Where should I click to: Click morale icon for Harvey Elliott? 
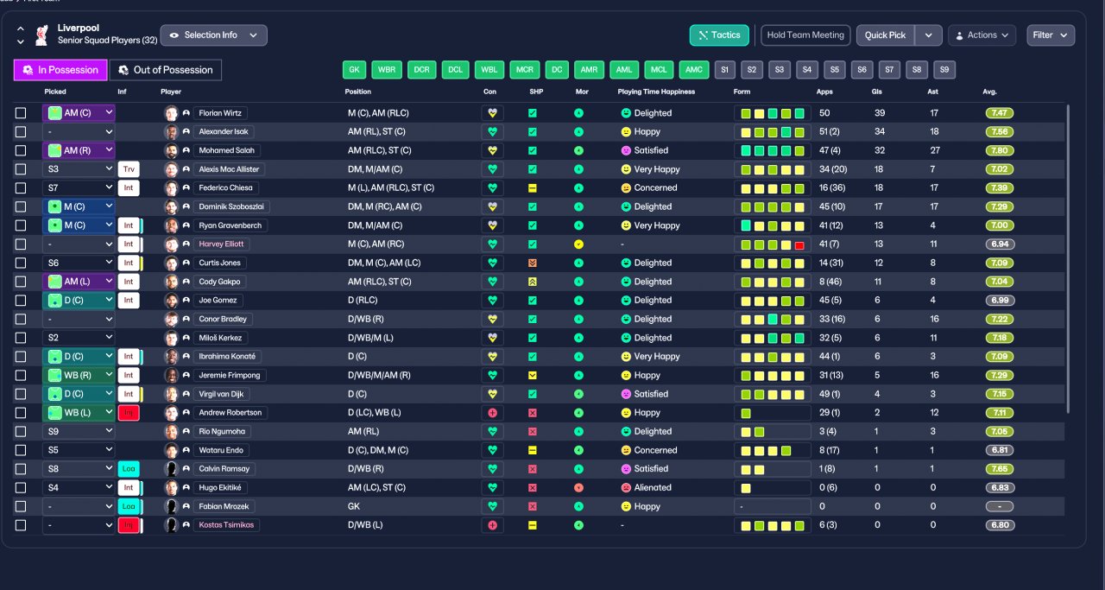(x=578, y=244)
